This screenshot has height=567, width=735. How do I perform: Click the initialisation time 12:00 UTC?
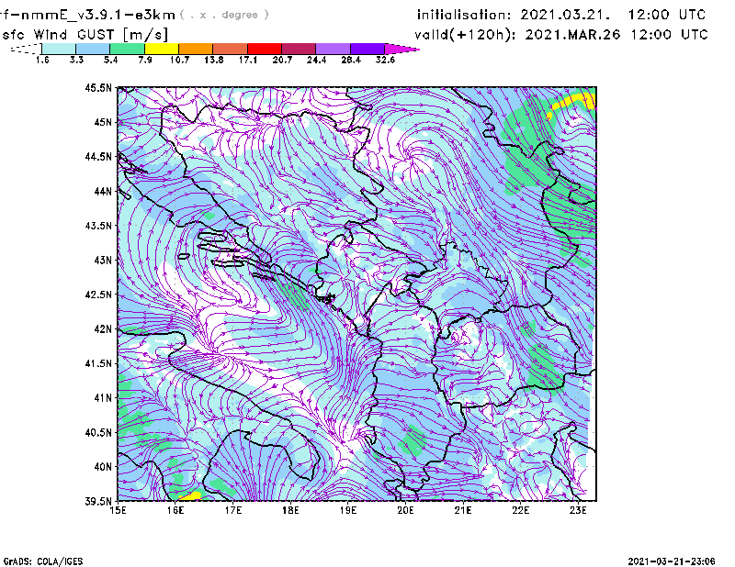pyautogui.click(x=667, y=15)
